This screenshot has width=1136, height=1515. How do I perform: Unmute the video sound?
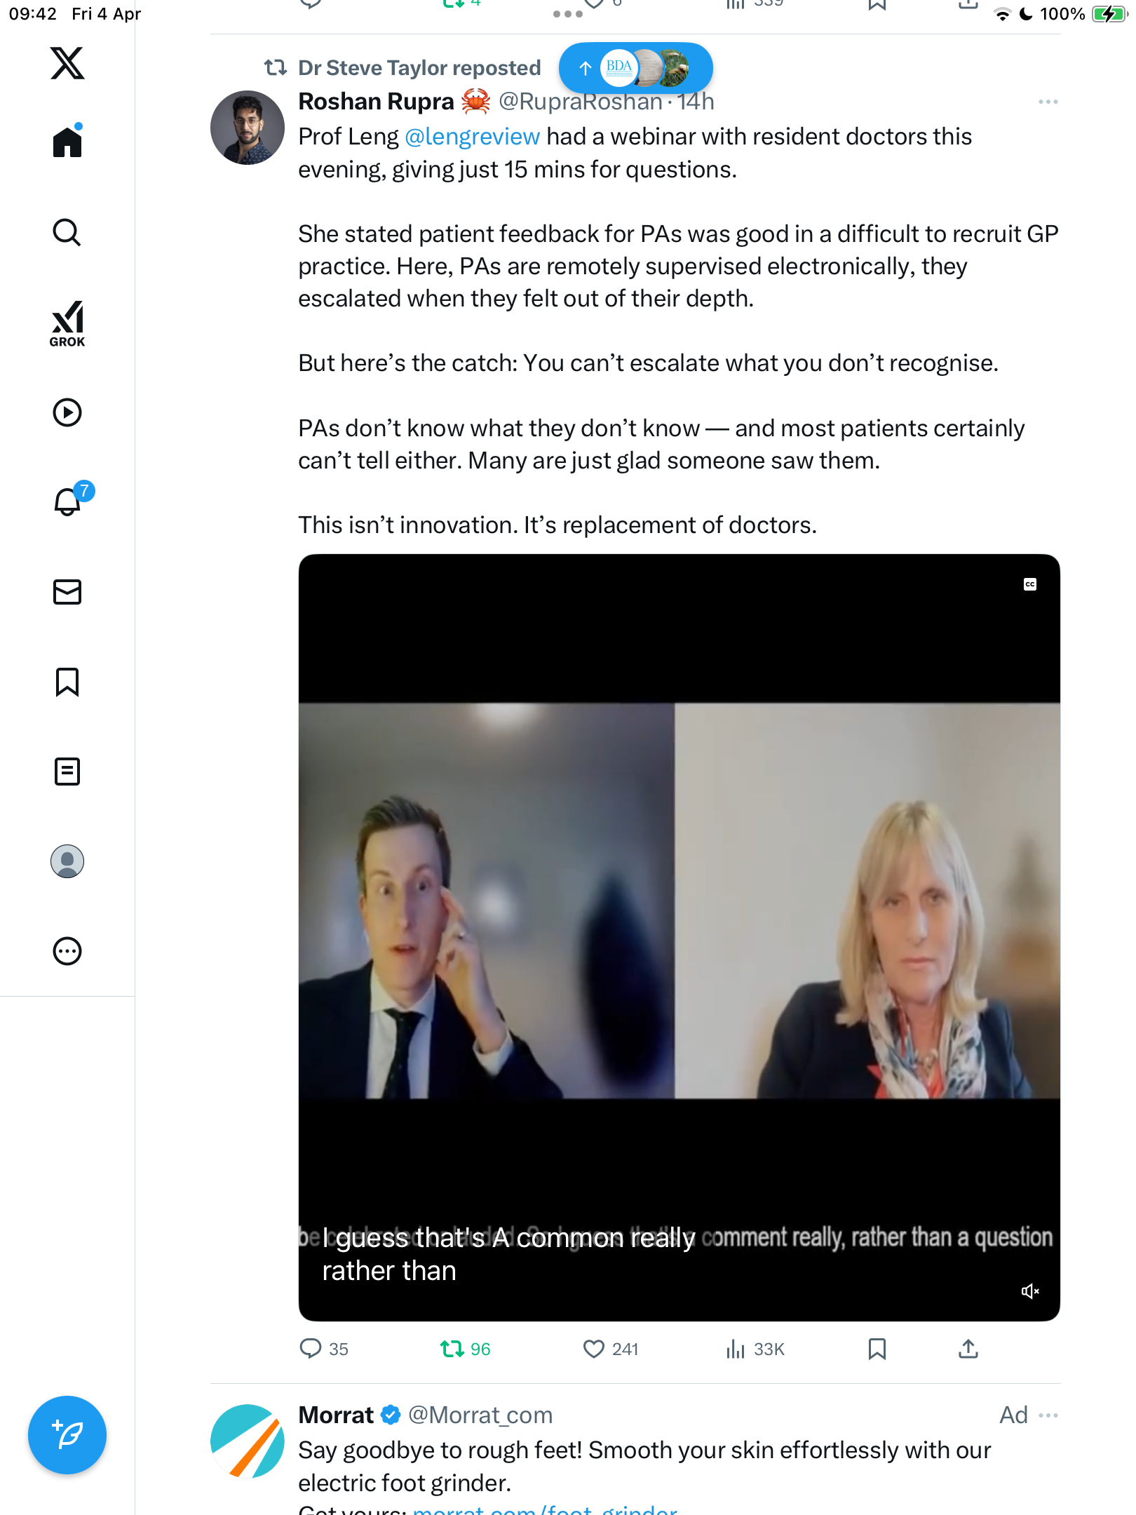point(1030,1291)
